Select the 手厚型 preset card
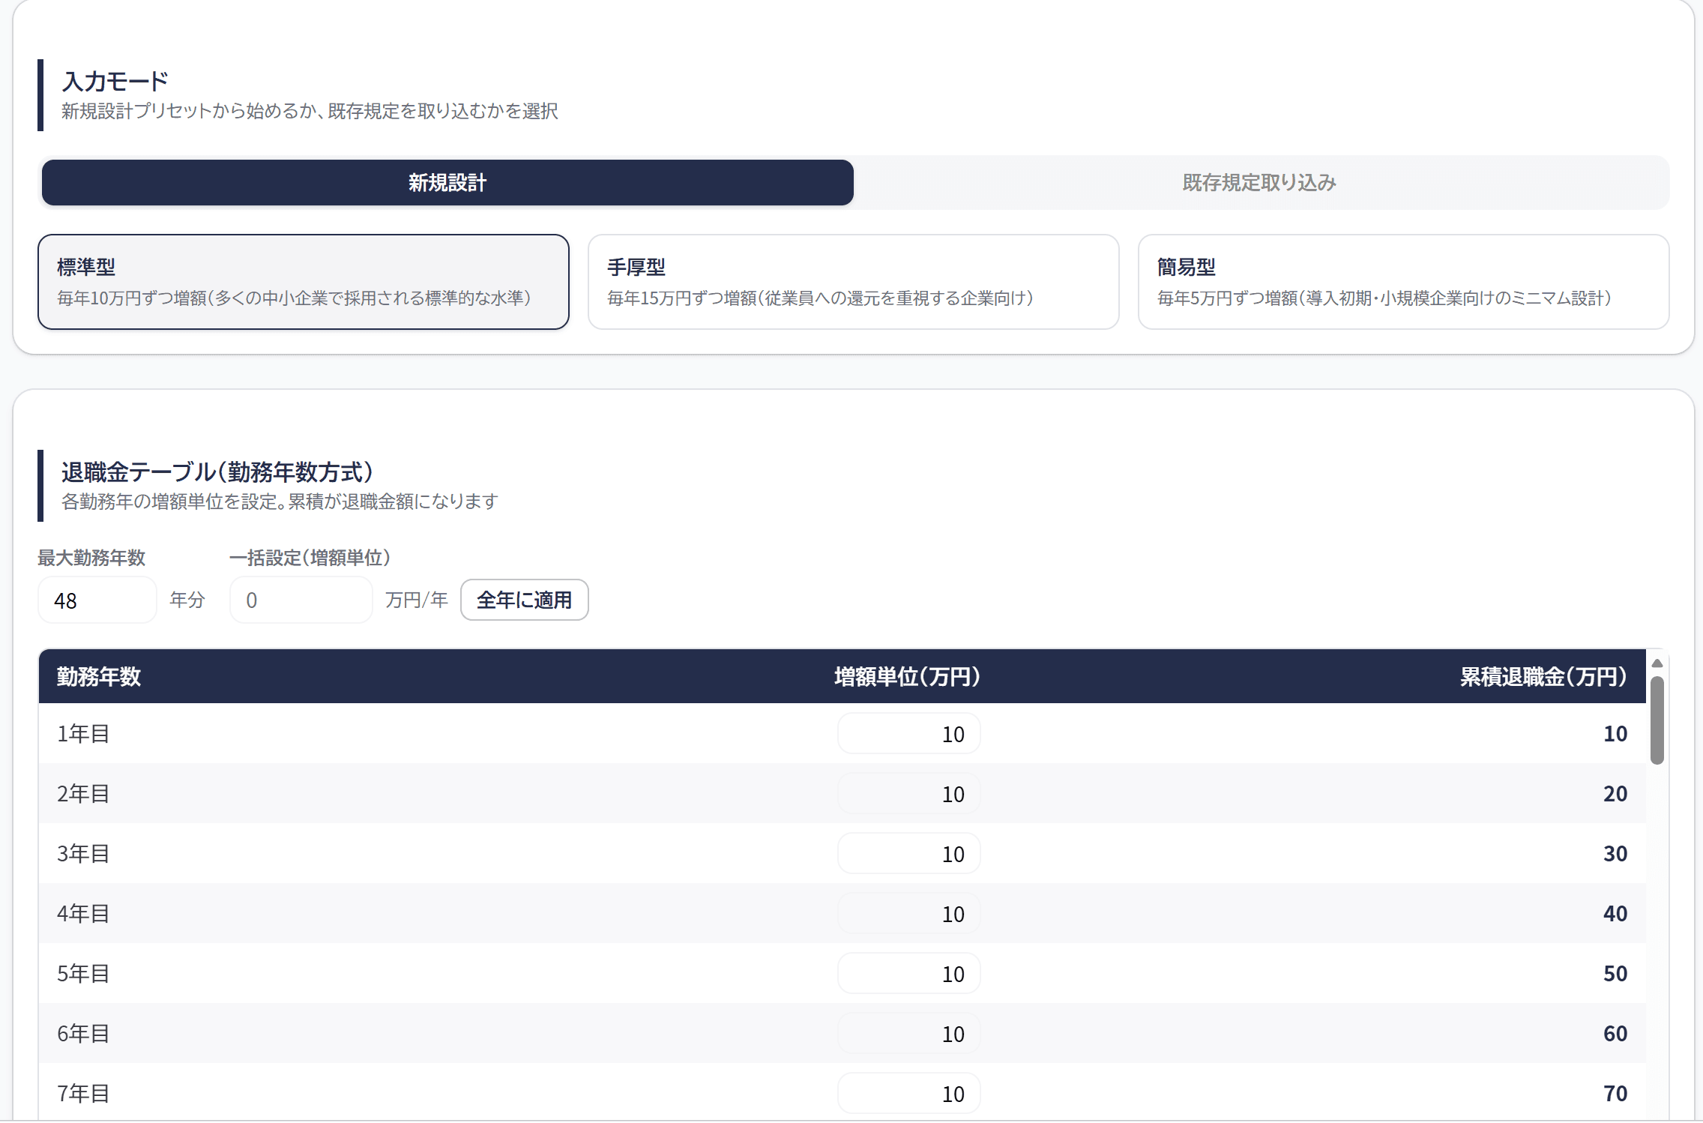The image size is (1703, 1123). [854, 282]
